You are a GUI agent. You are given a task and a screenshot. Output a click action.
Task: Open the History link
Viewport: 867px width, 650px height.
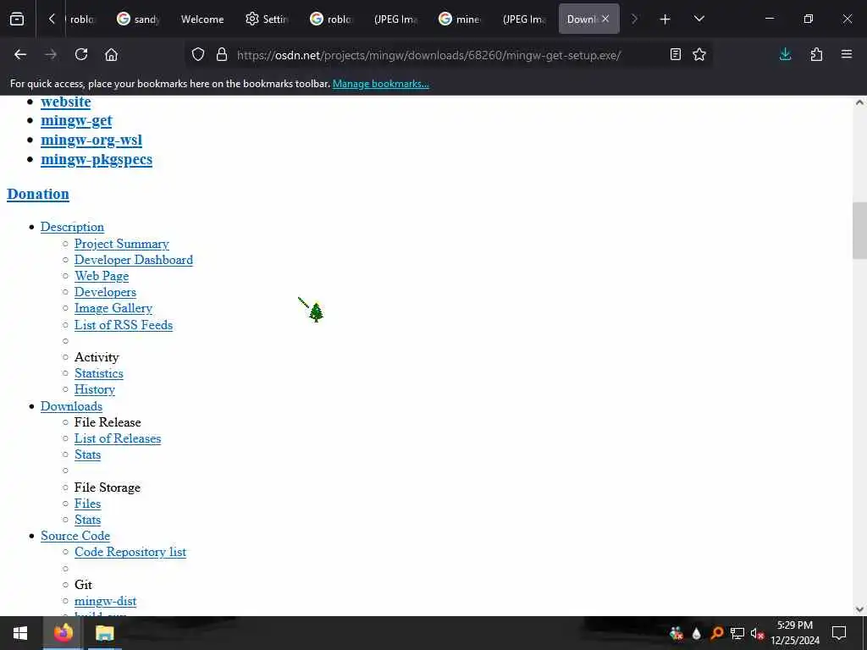pyautogui.click(x=95, y=389)
